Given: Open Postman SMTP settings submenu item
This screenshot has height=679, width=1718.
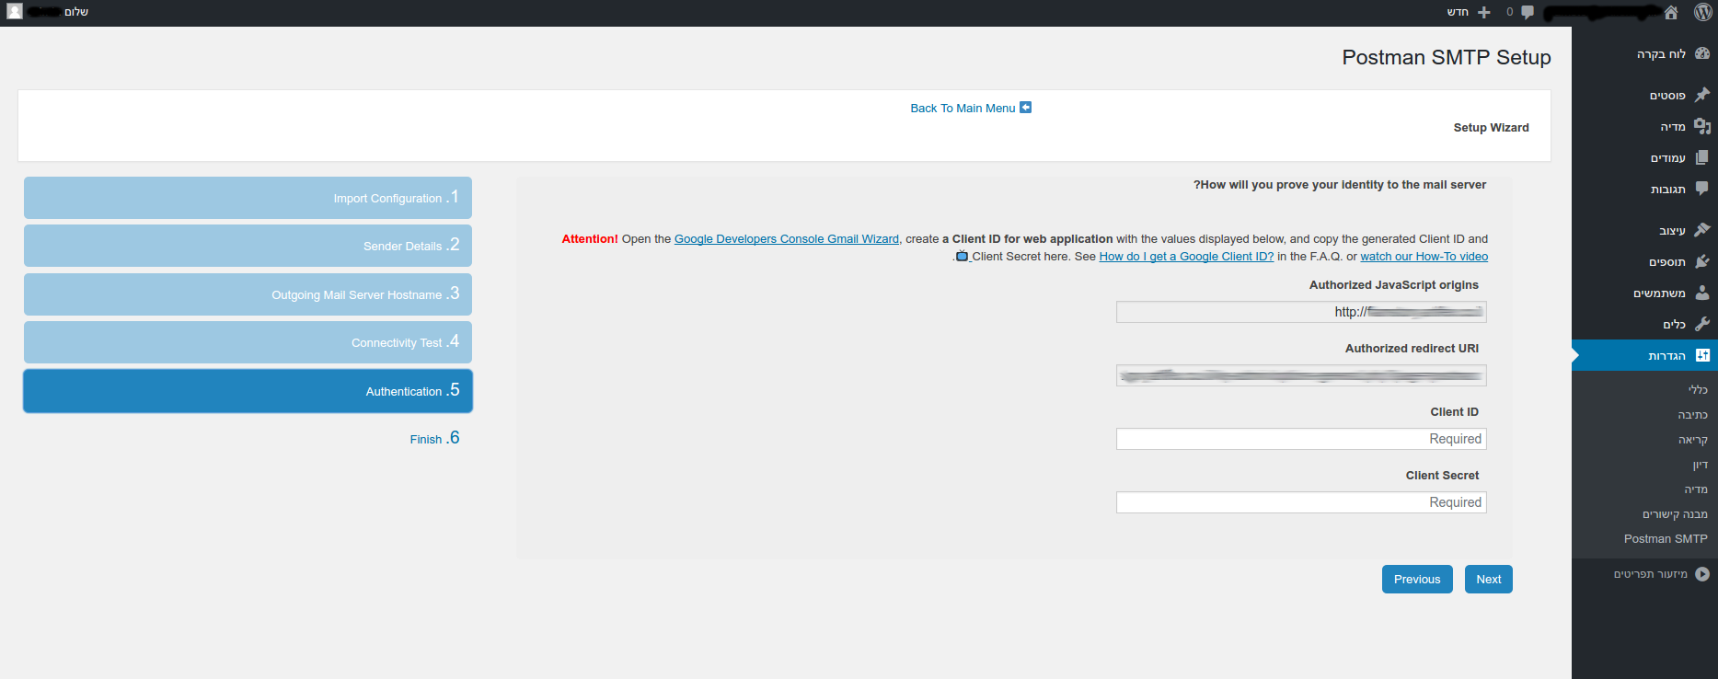Looking at the screenshot, I should [x=1665, y=539].
